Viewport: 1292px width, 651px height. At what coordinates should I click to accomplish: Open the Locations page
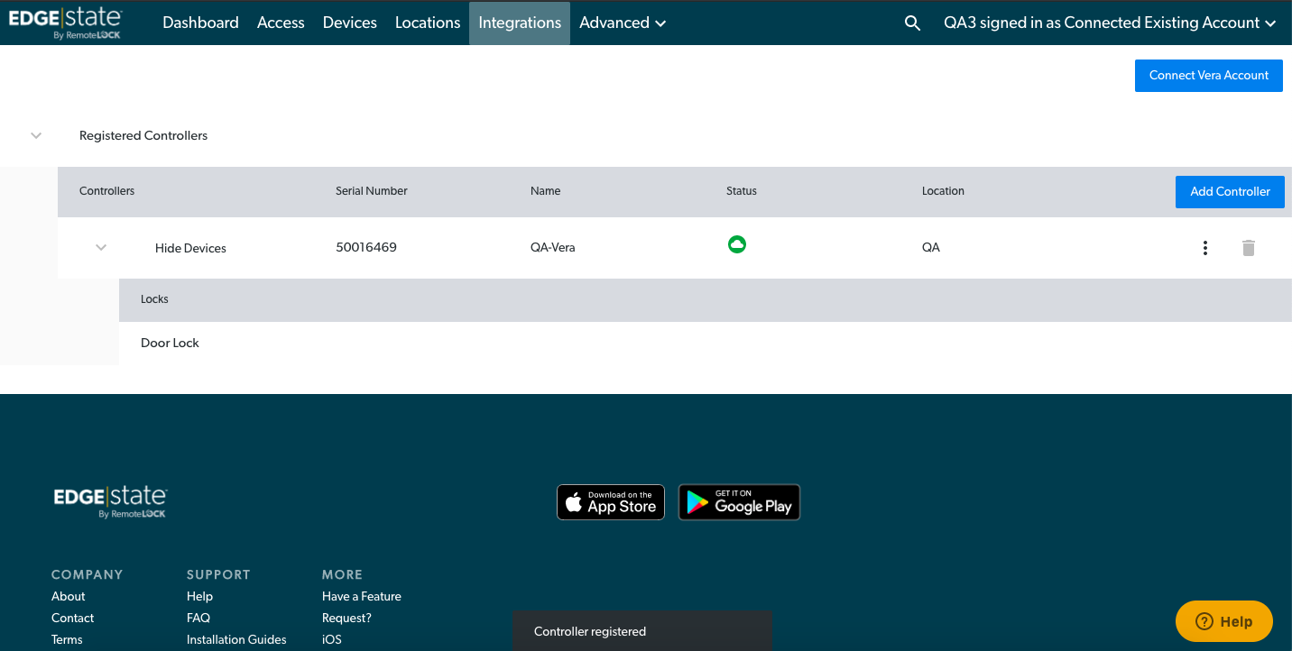[x=427, y=23]
